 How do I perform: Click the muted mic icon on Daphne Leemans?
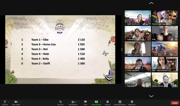(126, 55)
